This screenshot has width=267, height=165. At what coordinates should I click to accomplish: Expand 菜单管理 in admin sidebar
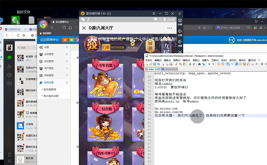[54, 75]
